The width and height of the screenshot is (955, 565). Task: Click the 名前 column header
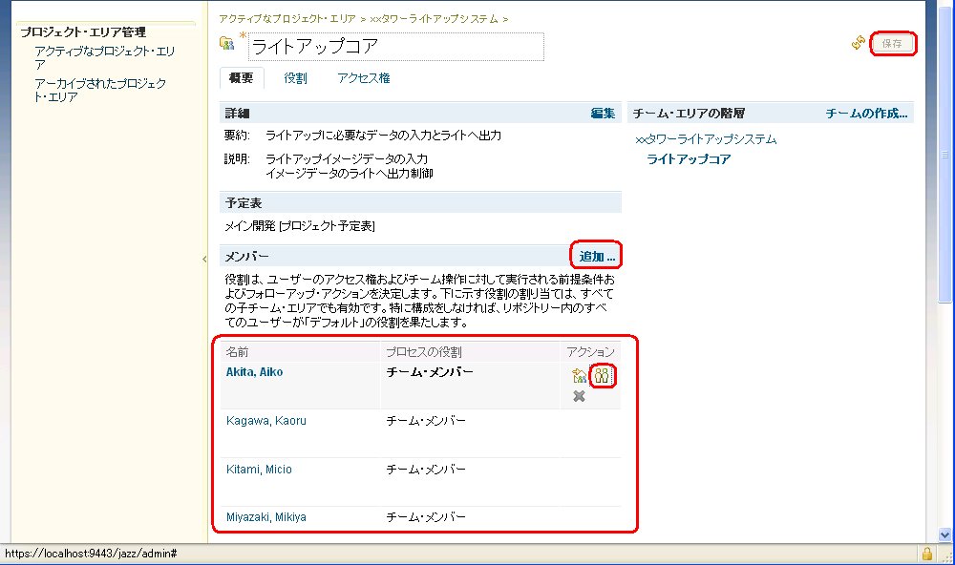click(x=237, y=352)
